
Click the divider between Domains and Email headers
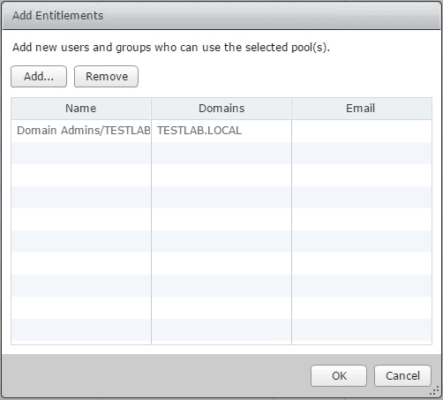pyautogui.click(x=291, y=109)
